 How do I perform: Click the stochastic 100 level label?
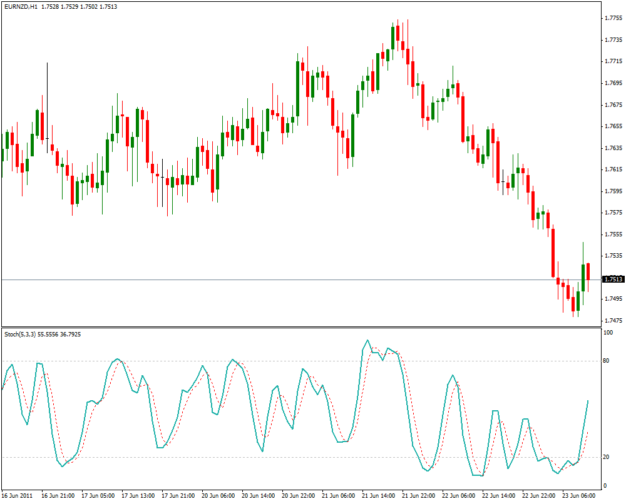coord(608,333)
